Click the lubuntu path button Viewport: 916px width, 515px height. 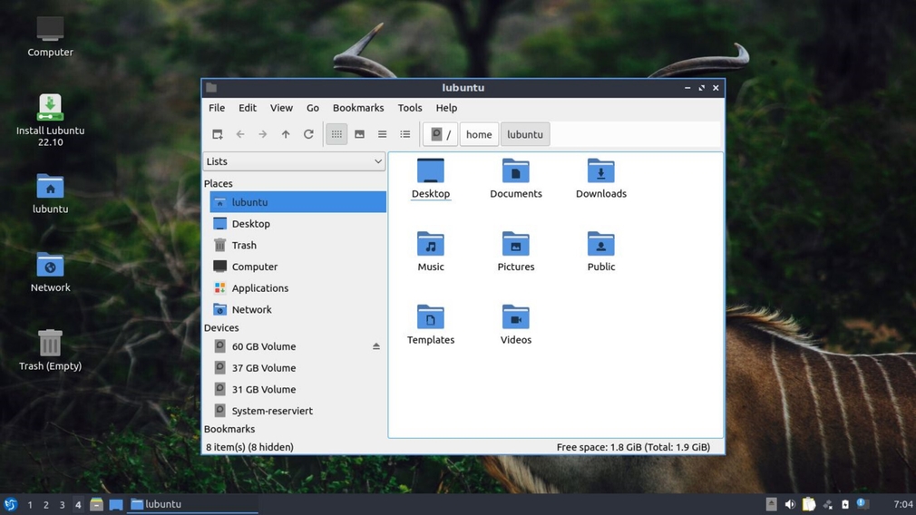524,134
